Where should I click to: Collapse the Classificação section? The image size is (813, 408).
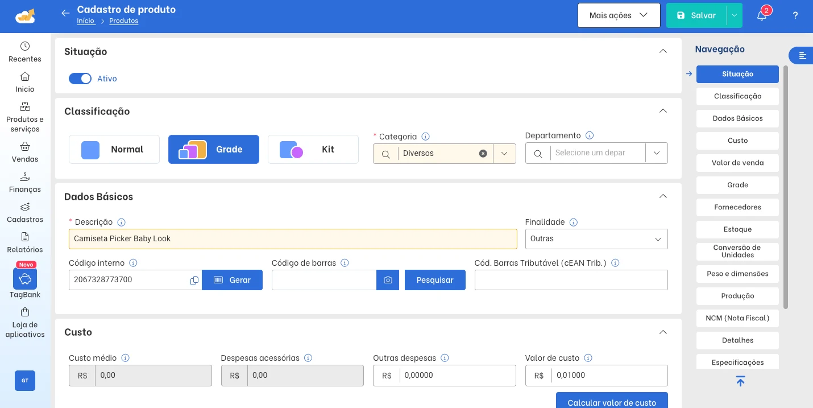pyautogui.click(x=663, y=111)
